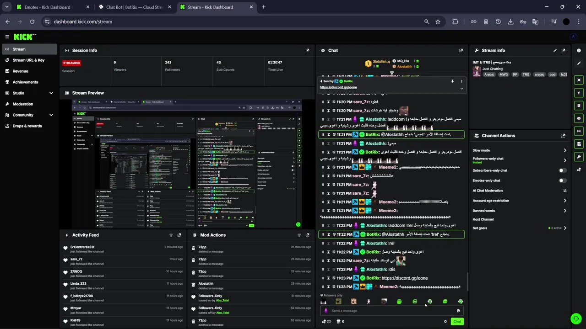This screenshot has height=329, width=586.
Task: Expand the Community menu chevron
Action: [51, 115]
